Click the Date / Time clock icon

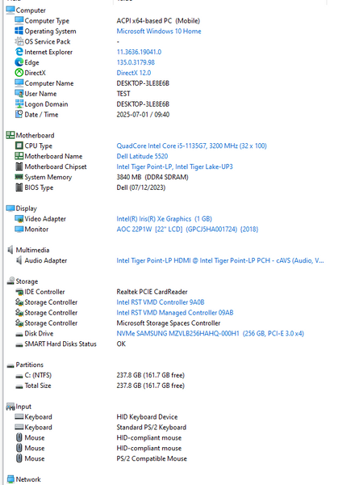point(19,114)
